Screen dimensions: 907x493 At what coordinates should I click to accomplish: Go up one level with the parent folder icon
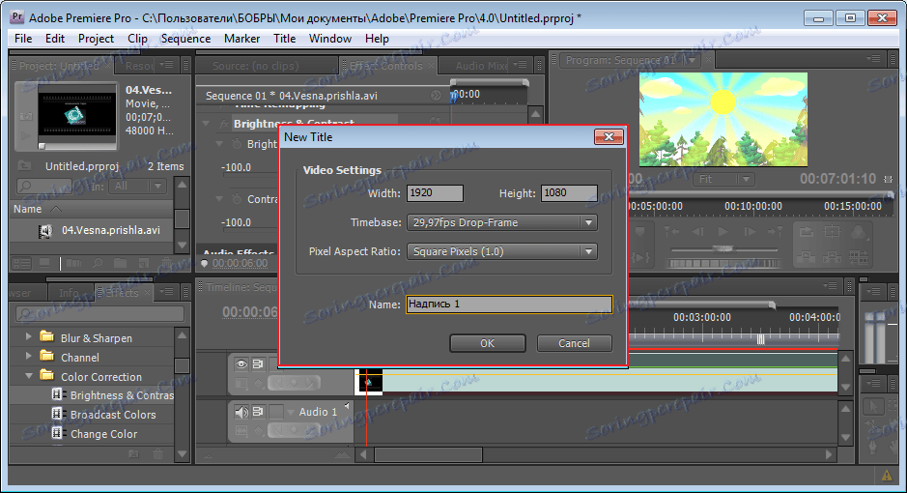pyautogui.click(x=24, y=166)
